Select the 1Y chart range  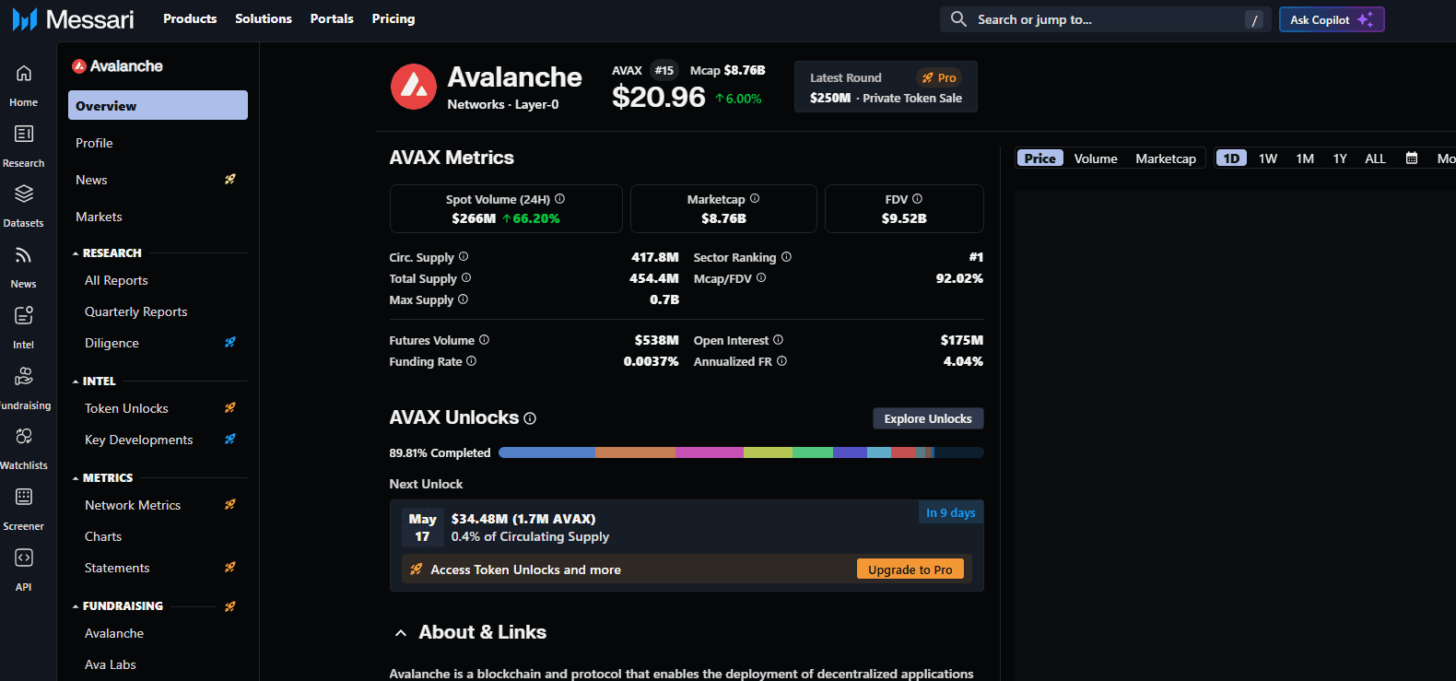pos(1340,159)
